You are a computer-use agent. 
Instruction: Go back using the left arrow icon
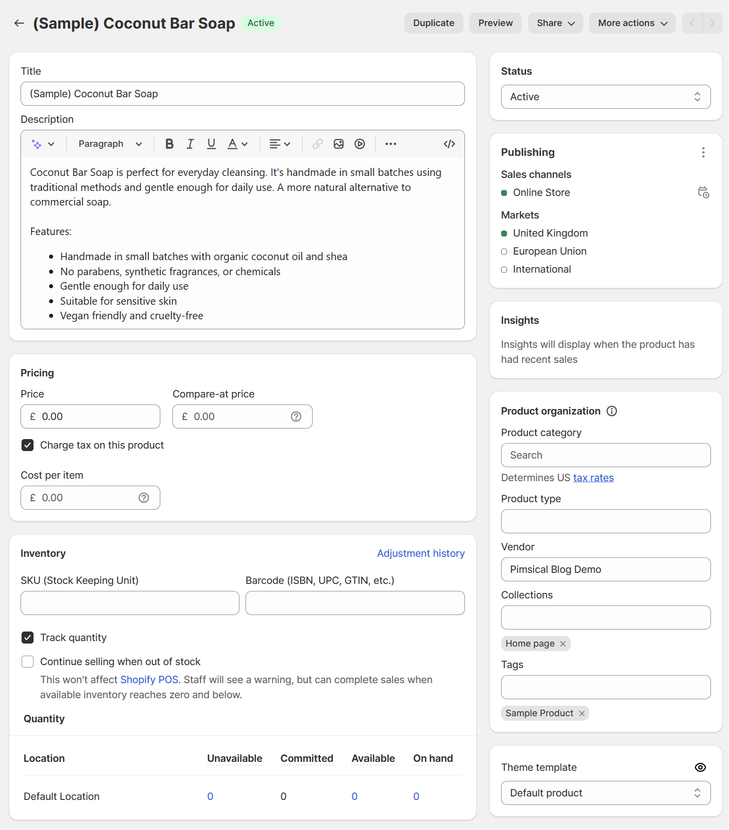pyautogui.click(x=19, y=23)
